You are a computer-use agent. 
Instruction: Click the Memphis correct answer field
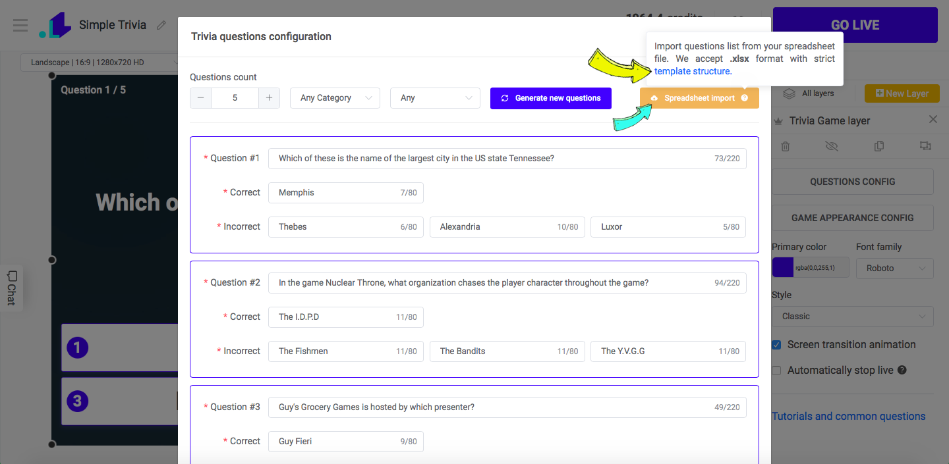click(346, 193)
